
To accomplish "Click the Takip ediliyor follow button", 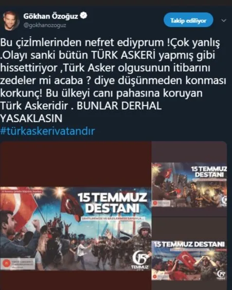I will [188, 20].
